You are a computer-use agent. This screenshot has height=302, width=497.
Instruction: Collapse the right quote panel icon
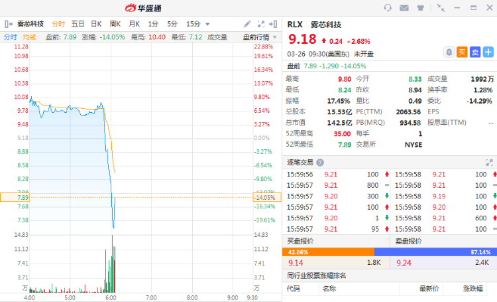[x=273, y=24]
